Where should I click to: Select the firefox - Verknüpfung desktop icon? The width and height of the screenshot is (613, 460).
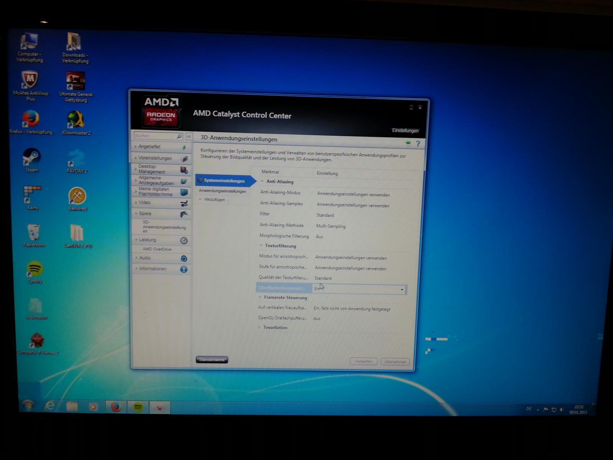click(x=31, y=123)
